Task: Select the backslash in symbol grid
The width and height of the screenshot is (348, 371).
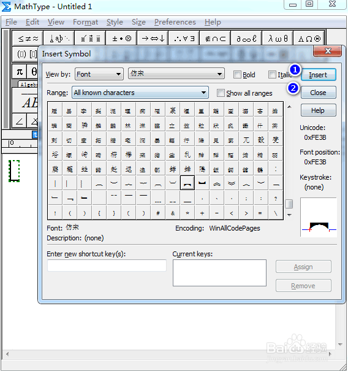Action: pos(276,213)
